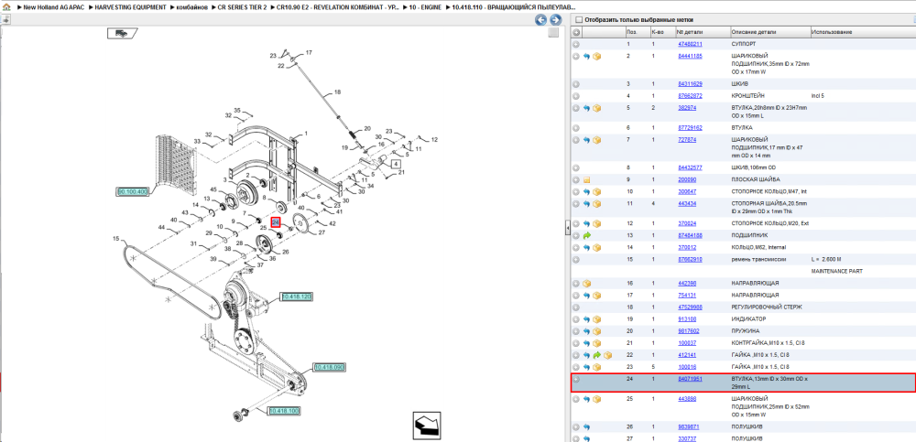This screenshot has width=916, height=442.
Task: Open part number link 330737
Action: pyautogui.click(x=687, y=439)
